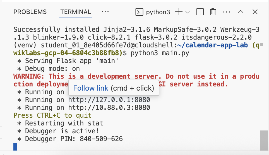The width and height of the screenshot is (269, 155).
Task: Open terminal more actions ellipsis menu
Action: [x=227, y=12]
